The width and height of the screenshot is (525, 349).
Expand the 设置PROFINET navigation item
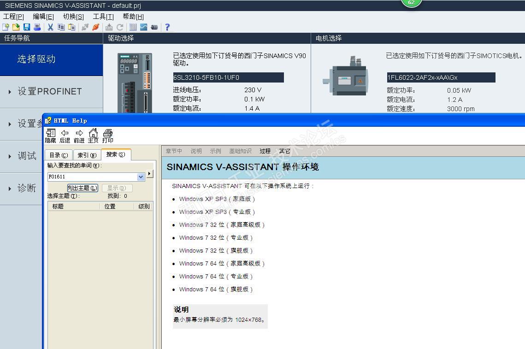pos(52,91)
